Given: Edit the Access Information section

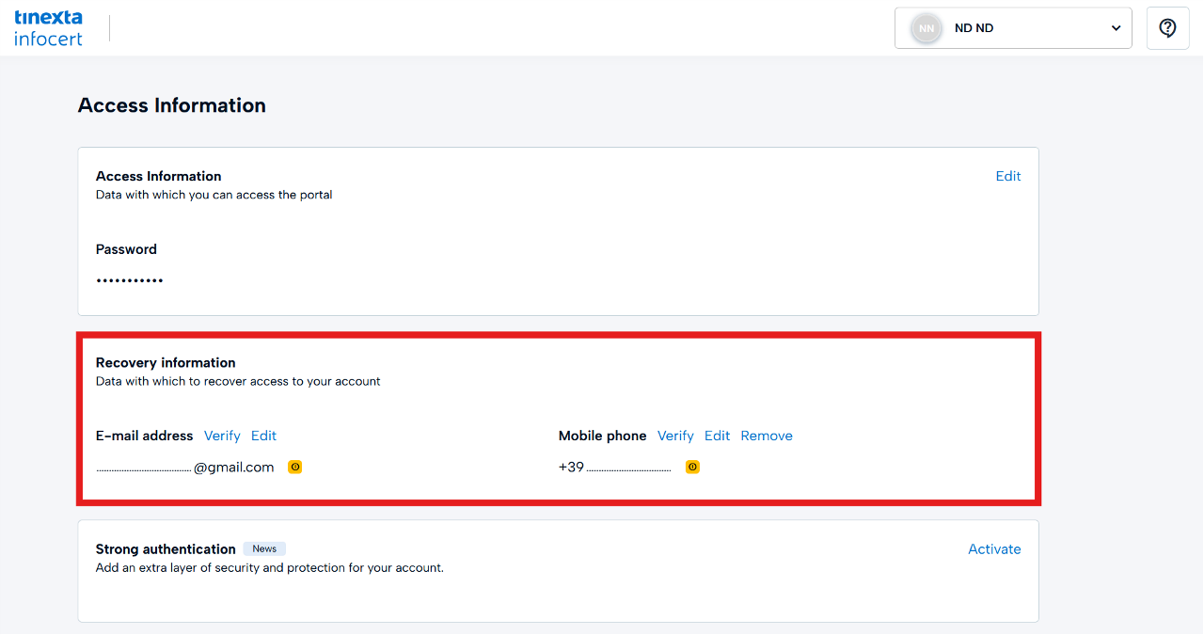Looking at the screenshot, I should point(1007,176).
